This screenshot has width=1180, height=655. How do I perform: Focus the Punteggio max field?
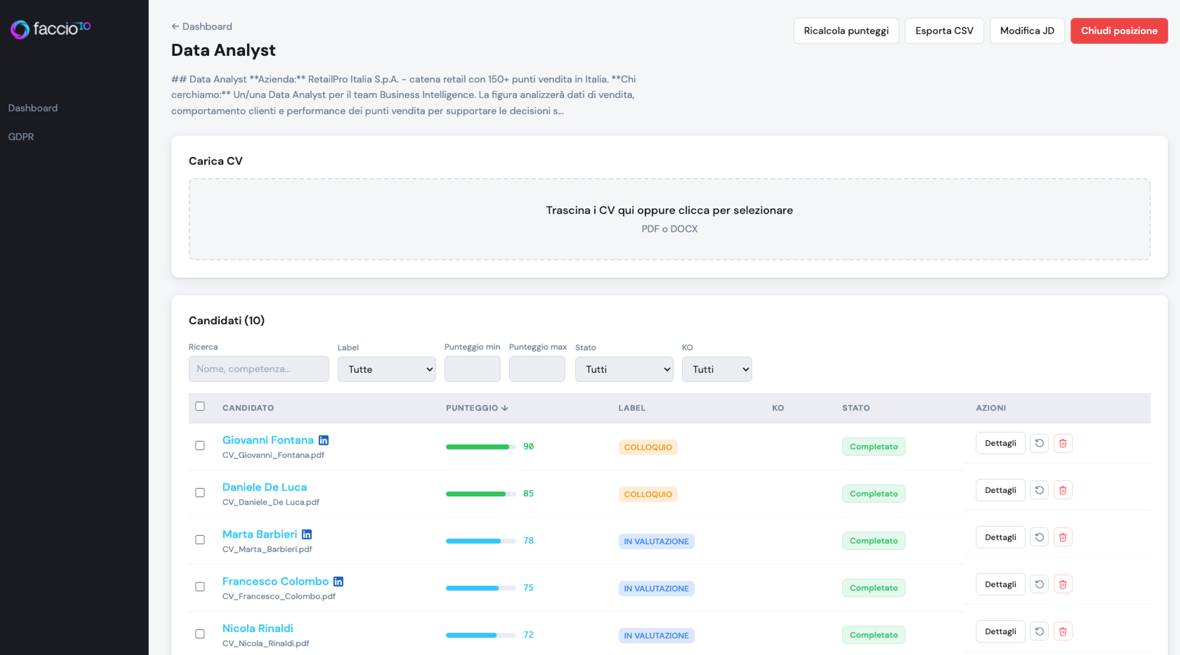[537, 369]
